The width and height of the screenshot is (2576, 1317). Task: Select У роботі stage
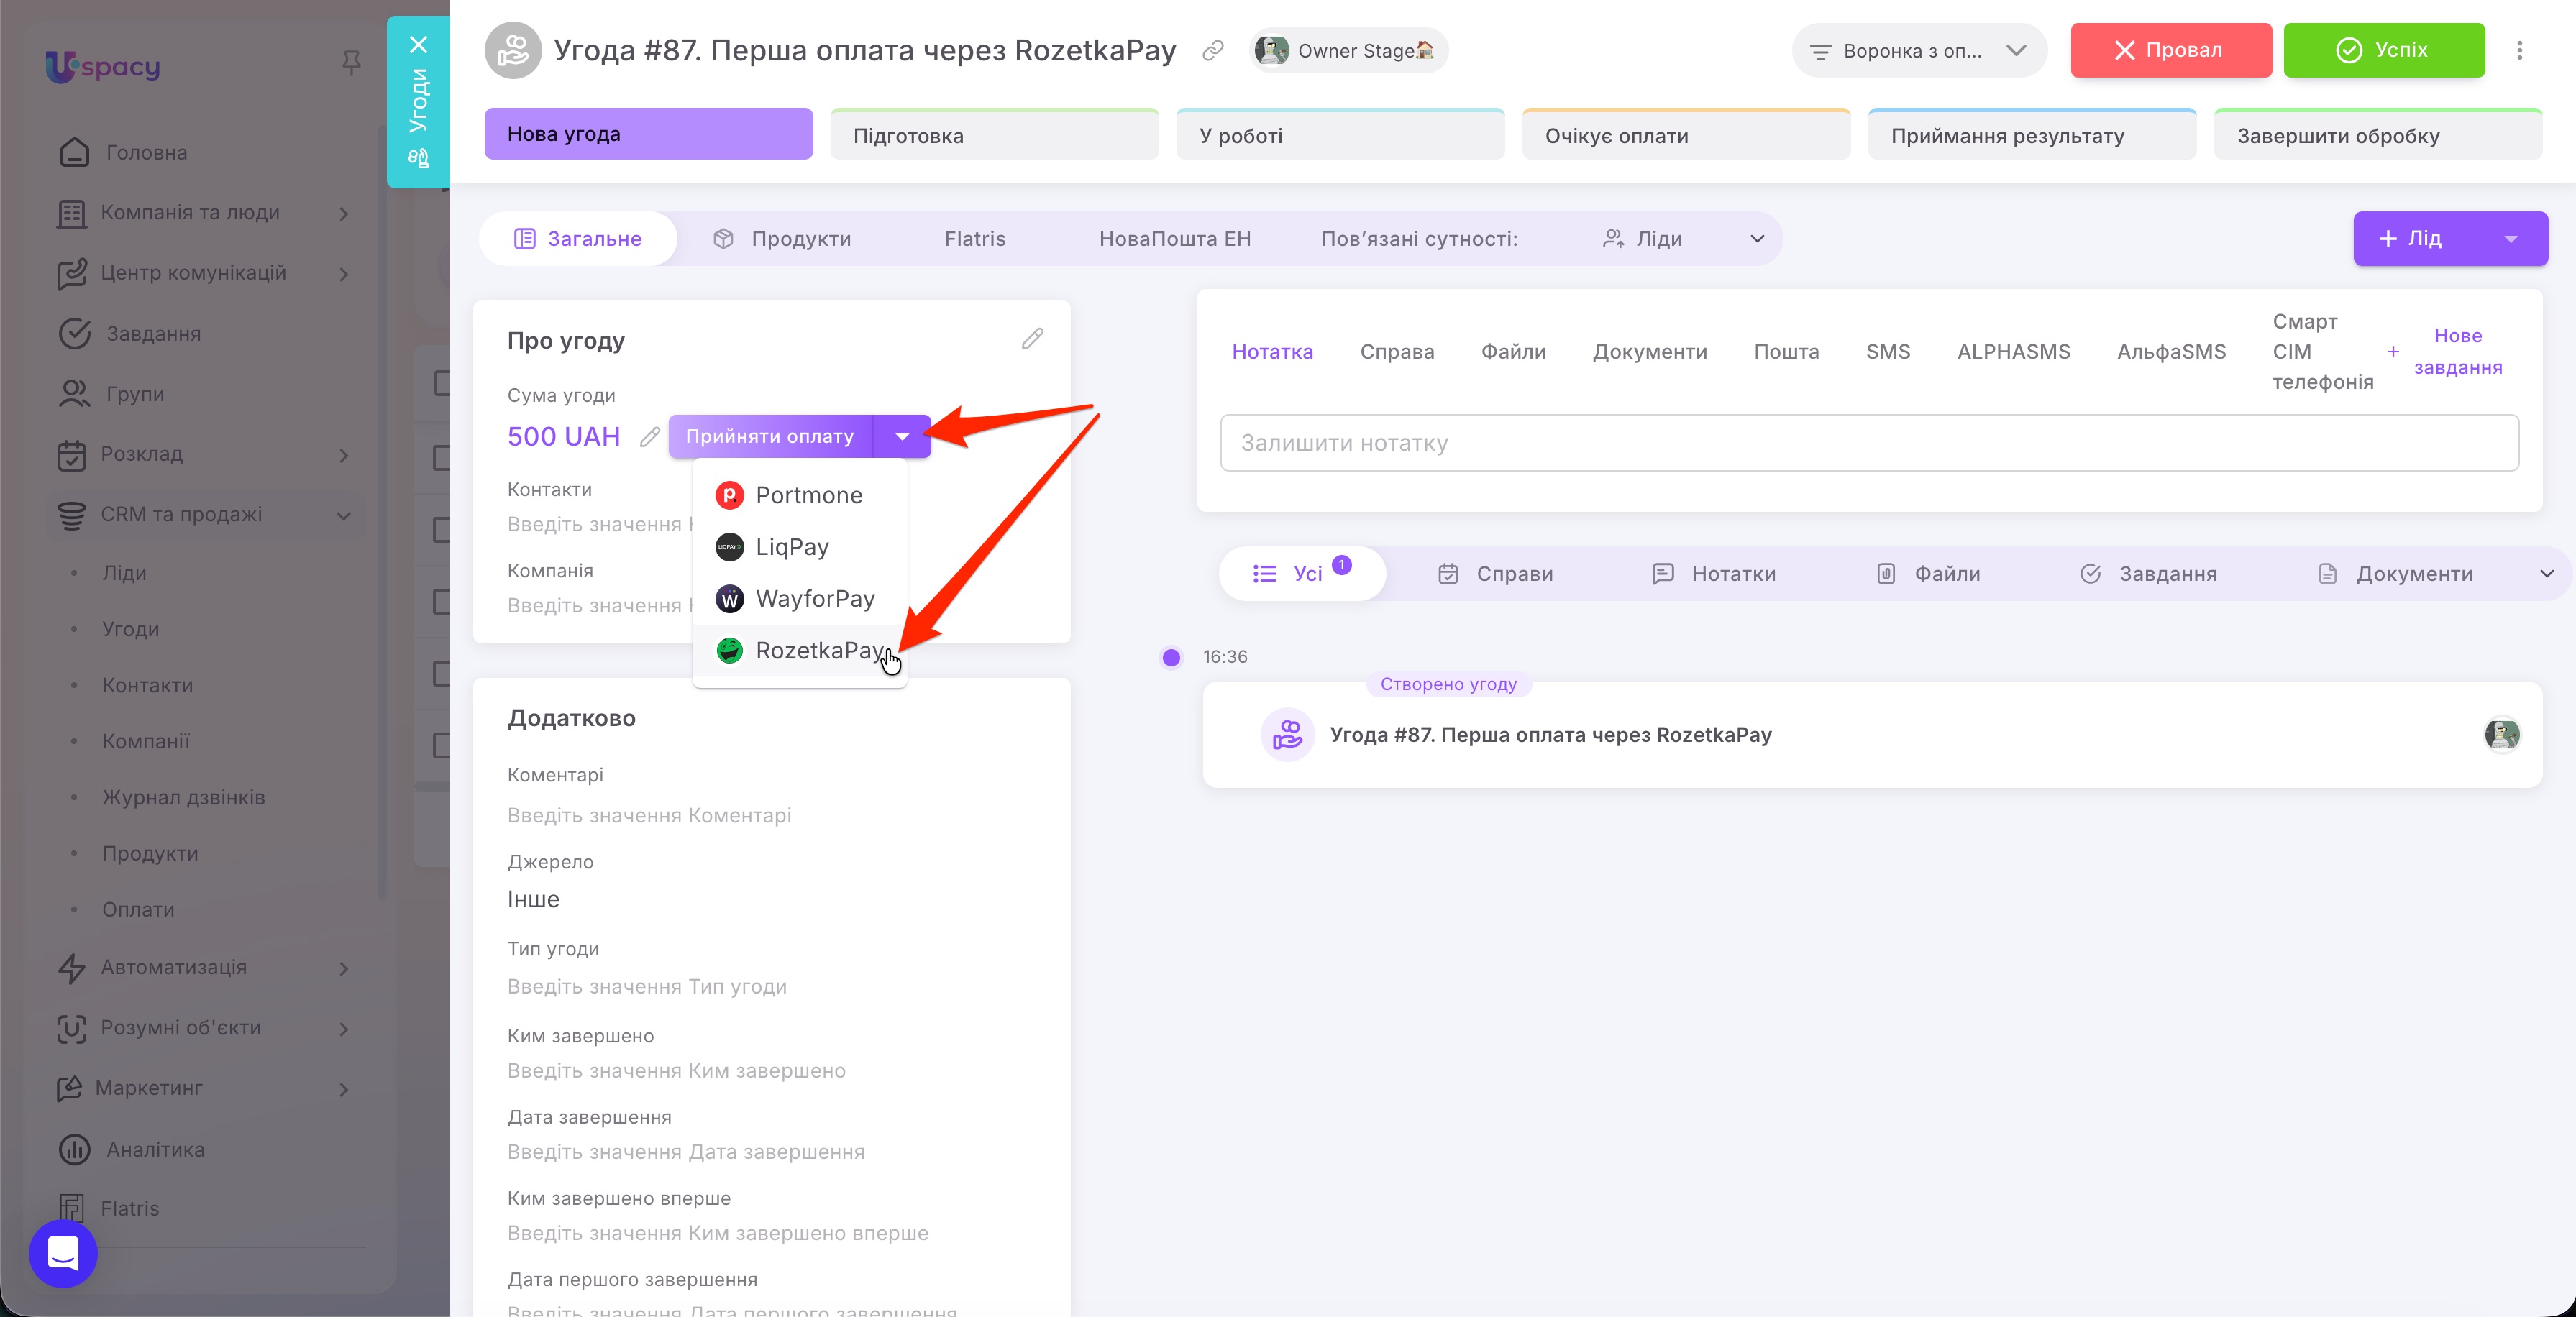click(x=1340, y=135)
